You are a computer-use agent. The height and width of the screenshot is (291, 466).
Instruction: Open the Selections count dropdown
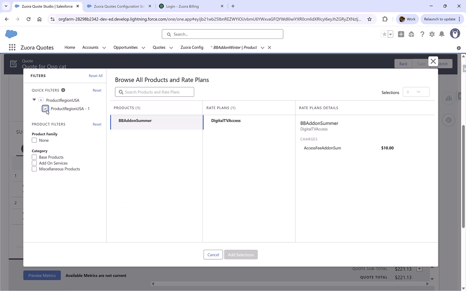pos(416,92)
